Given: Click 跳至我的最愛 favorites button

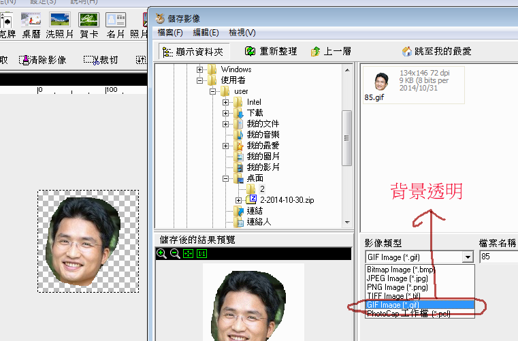Looking at the screenshot, I should tap(436, 51).
